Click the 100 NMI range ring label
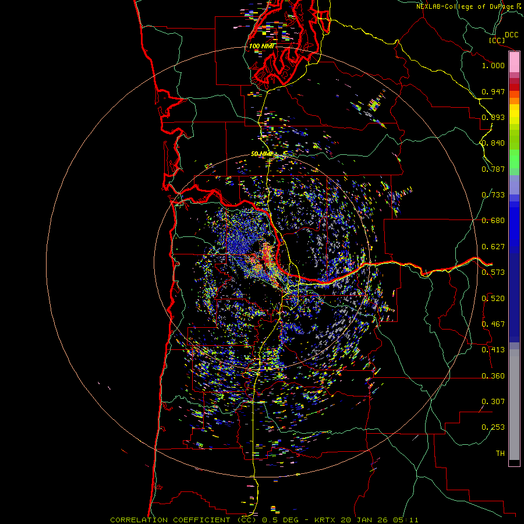The width and height of the screenshot is (524, 524). pyautogui.click(x=261, y=46)
